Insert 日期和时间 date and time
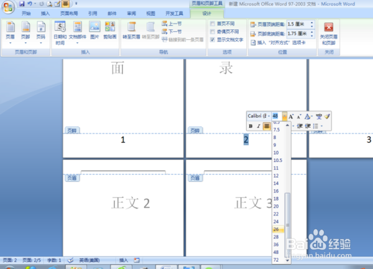This screenshot has width=373, height=269. coord(60,33)
